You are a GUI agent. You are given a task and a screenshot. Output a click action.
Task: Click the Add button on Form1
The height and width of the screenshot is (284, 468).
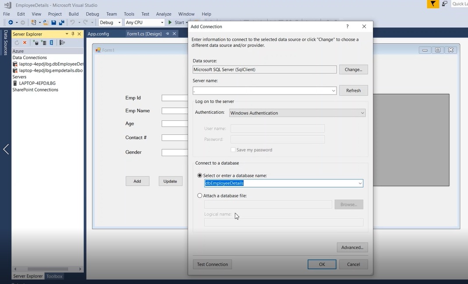click(x=137, y=181)
